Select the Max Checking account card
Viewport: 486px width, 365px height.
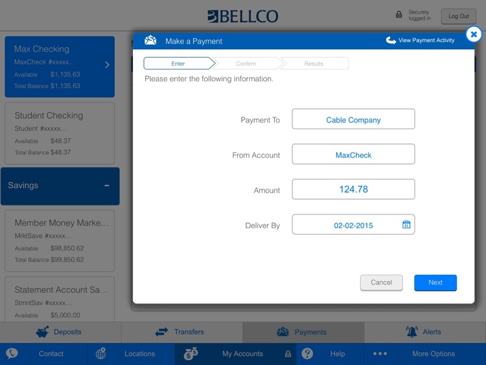(60, 67)
